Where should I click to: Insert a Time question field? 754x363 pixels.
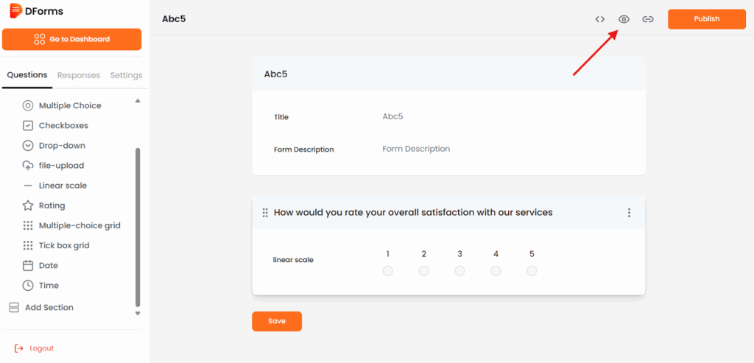tap(49, 285)
